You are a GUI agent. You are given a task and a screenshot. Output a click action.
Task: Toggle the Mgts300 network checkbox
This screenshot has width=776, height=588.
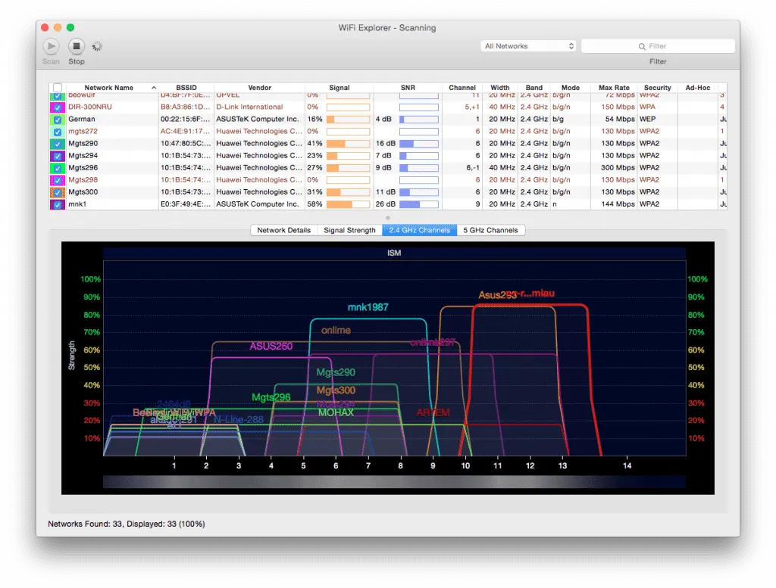click(58, 192)
